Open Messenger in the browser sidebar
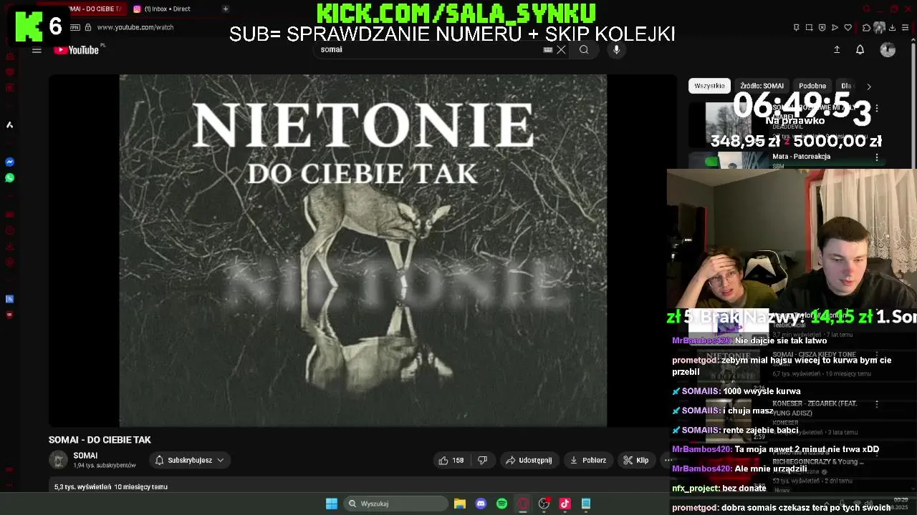 9,162
